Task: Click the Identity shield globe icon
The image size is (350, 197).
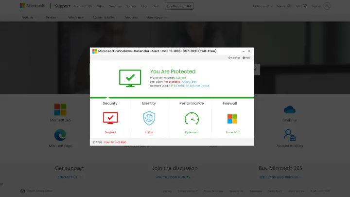Action: click(x=149, y=118)
